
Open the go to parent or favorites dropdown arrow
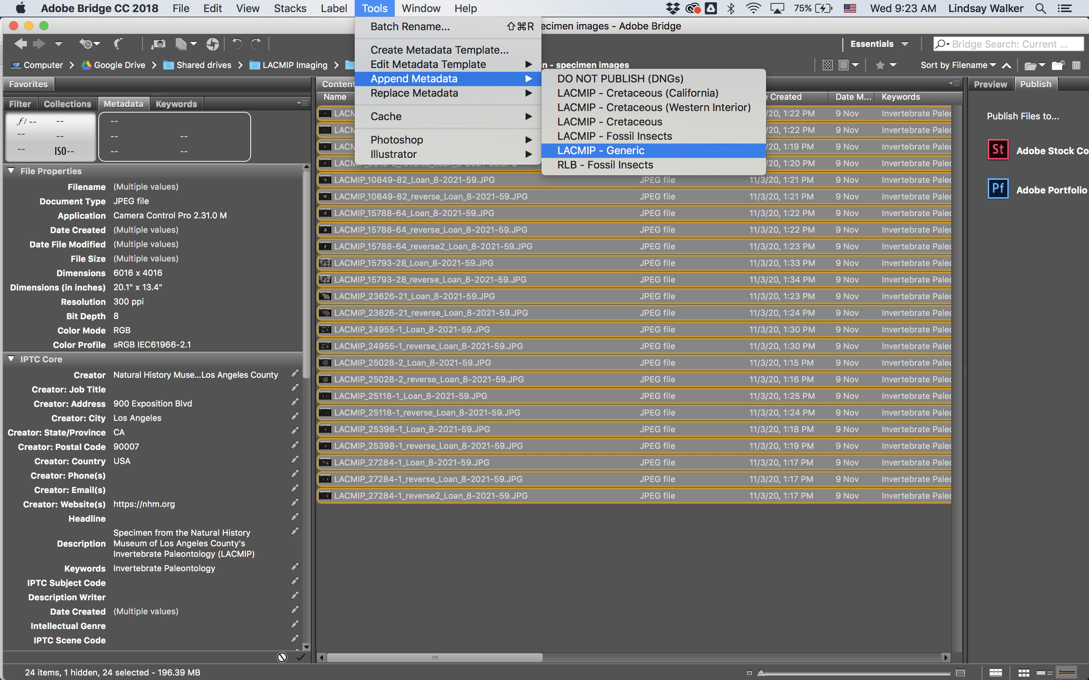(x=59, y=43)
